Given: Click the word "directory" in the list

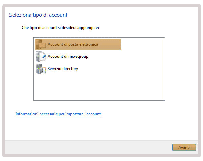Looking at the screenshot, I should coord(70,69).
